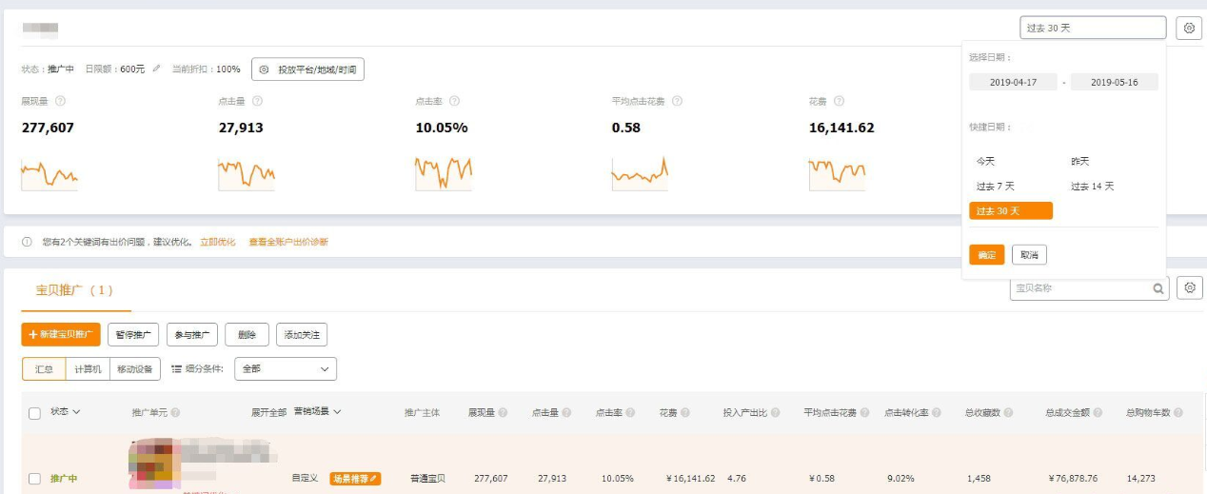Image resolution: width=1207 pixels, height=494 pixels.
Task: Click help icon in 总收藏数 column header
Action: point(1008,412)
